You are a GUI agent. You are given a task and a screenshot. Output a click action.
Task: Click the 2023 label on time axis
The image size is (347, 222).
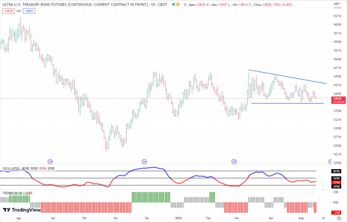point(179,218)
